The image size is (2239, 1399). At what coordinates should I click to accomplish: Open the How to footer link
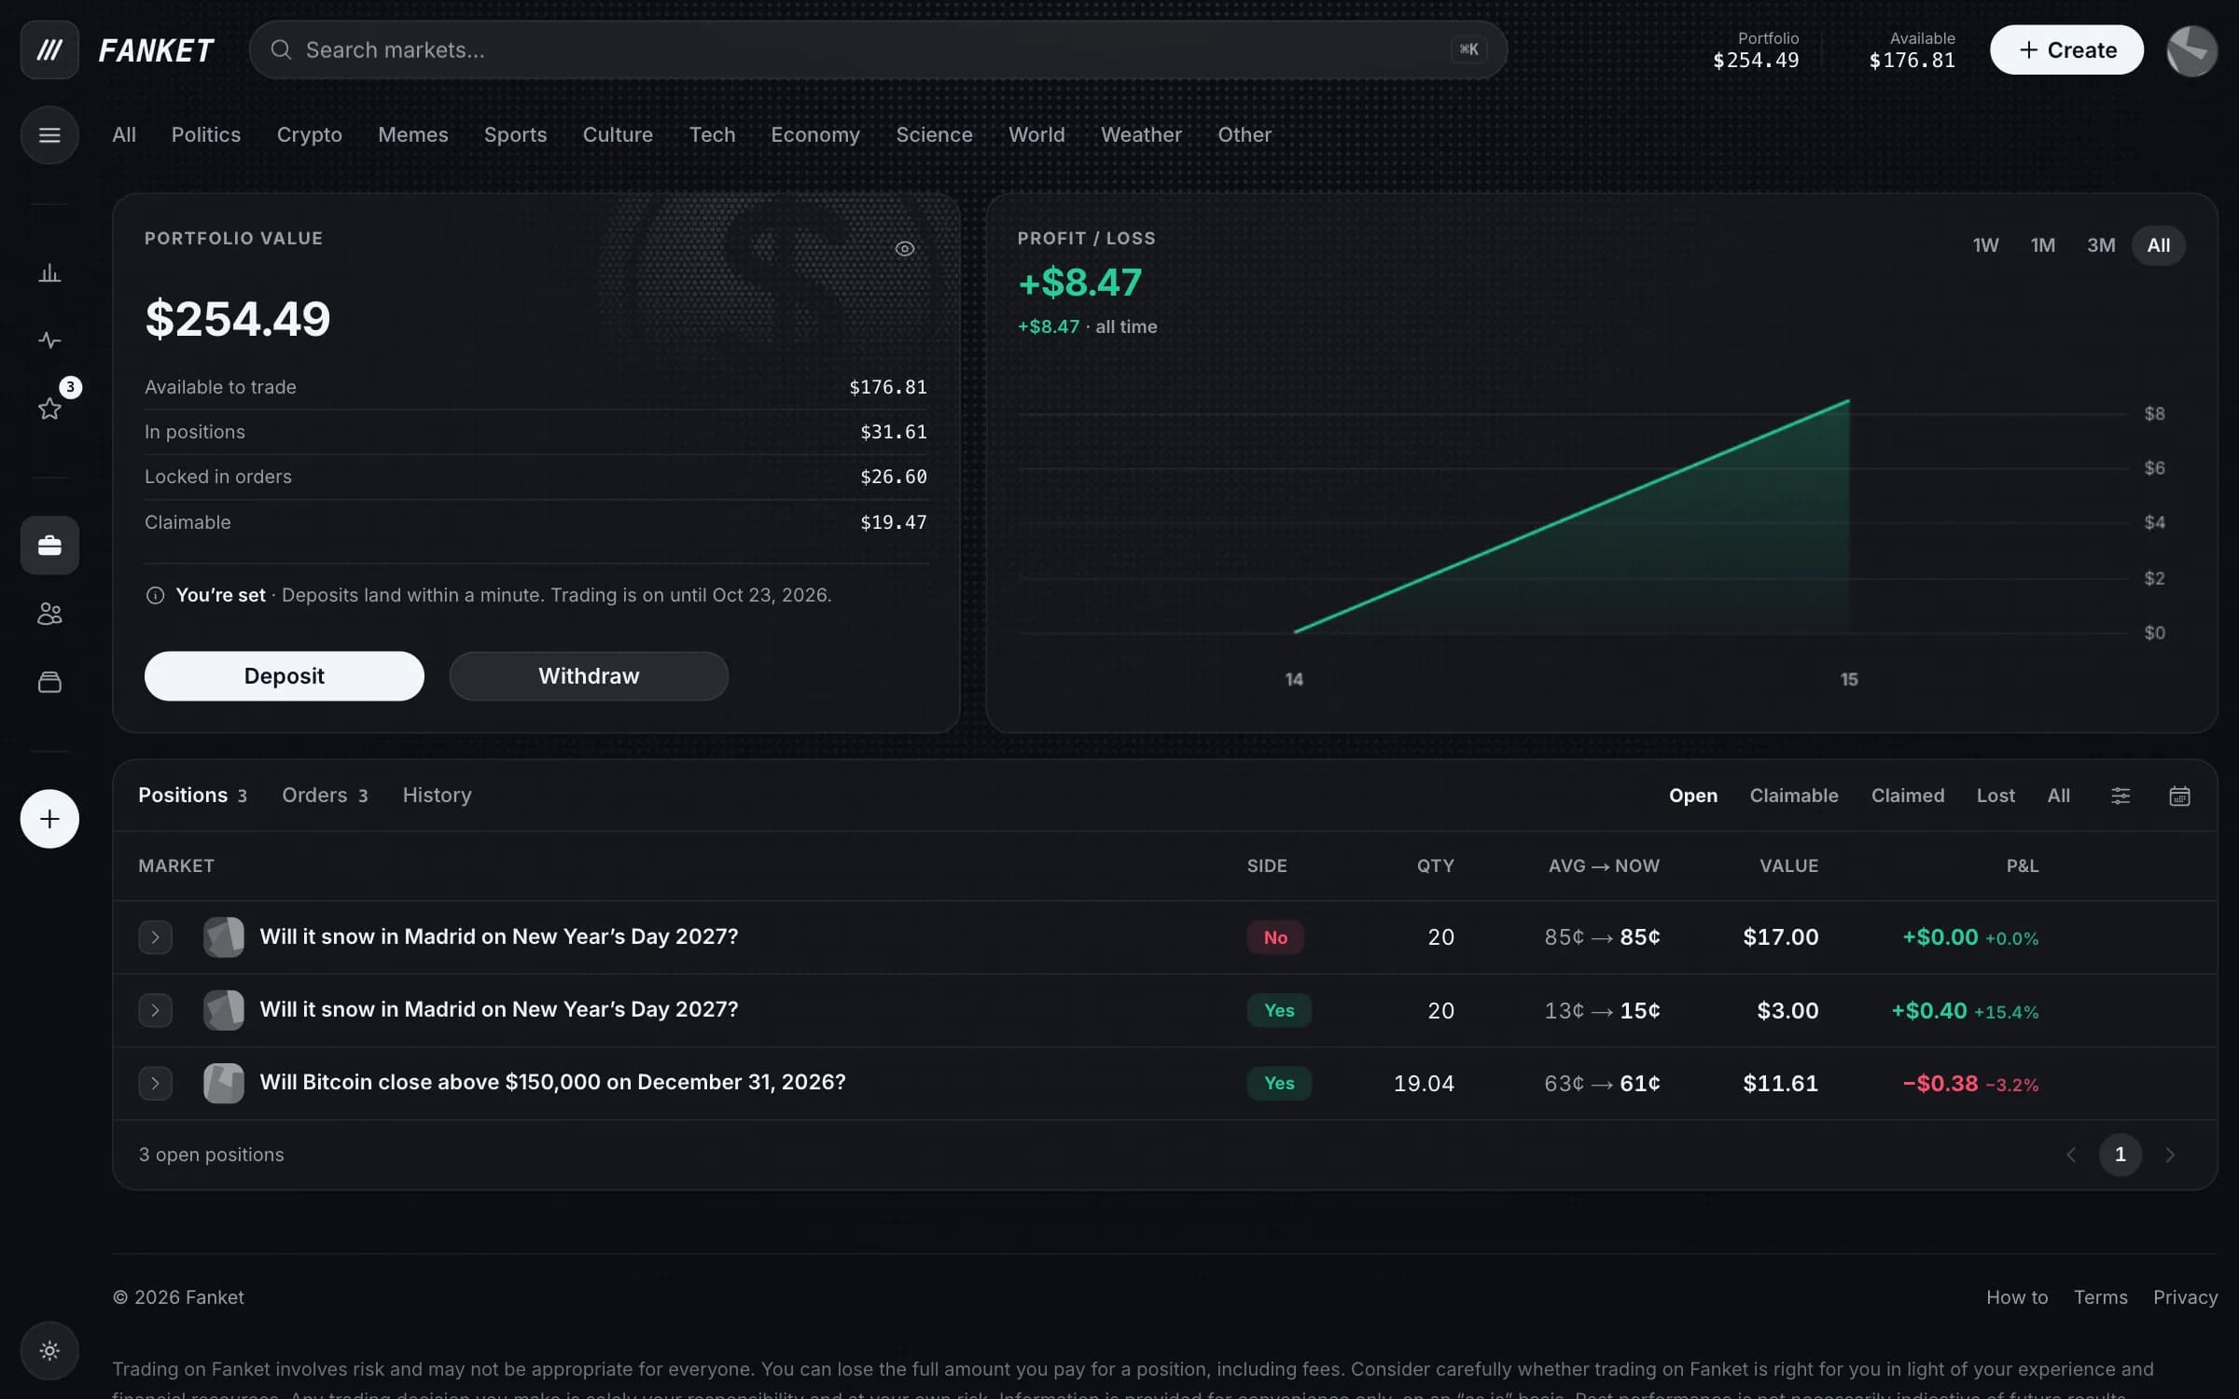click(x=2016, y=1297)
